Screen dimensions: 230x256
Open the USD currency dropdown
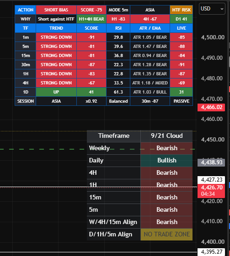click(212, 9)
